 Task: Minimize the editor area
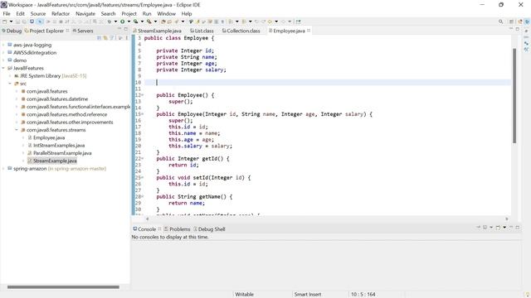pos(511,29)
